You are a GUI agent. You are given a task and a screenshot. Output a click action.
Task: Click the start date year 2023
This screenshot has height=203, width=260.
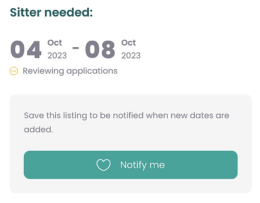click(x=57, y=55)
